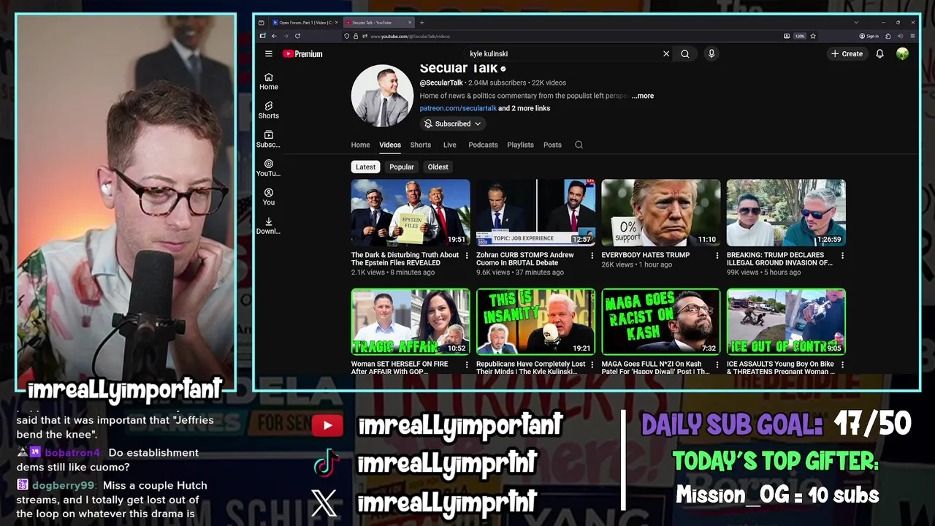935x526 pixels.
Task: Reload the page in browser
Action: pos(297,36)
